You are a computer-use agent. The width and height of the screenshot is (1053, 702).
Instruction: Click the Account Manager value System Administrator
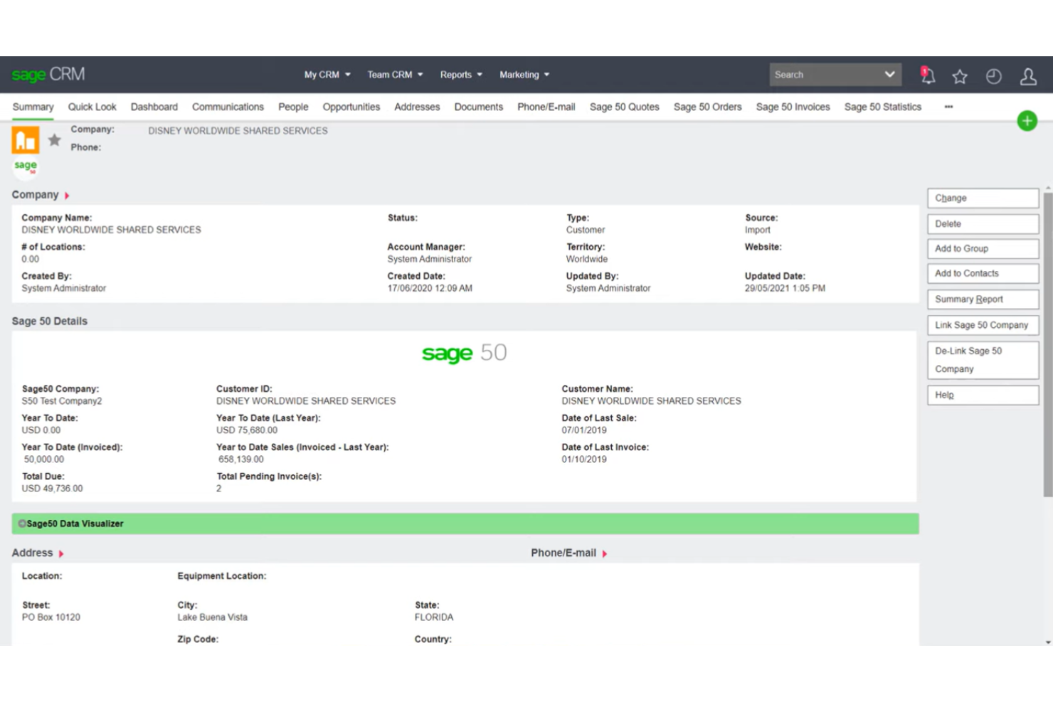click(429, 260)
